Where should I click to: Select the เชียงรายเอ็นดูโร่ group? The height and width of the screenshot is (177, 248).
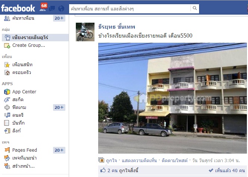click(x=35, y=38)
